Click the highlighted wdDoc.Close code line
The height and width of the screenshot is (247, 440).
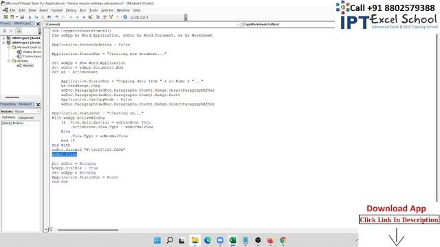pos(64,154)
